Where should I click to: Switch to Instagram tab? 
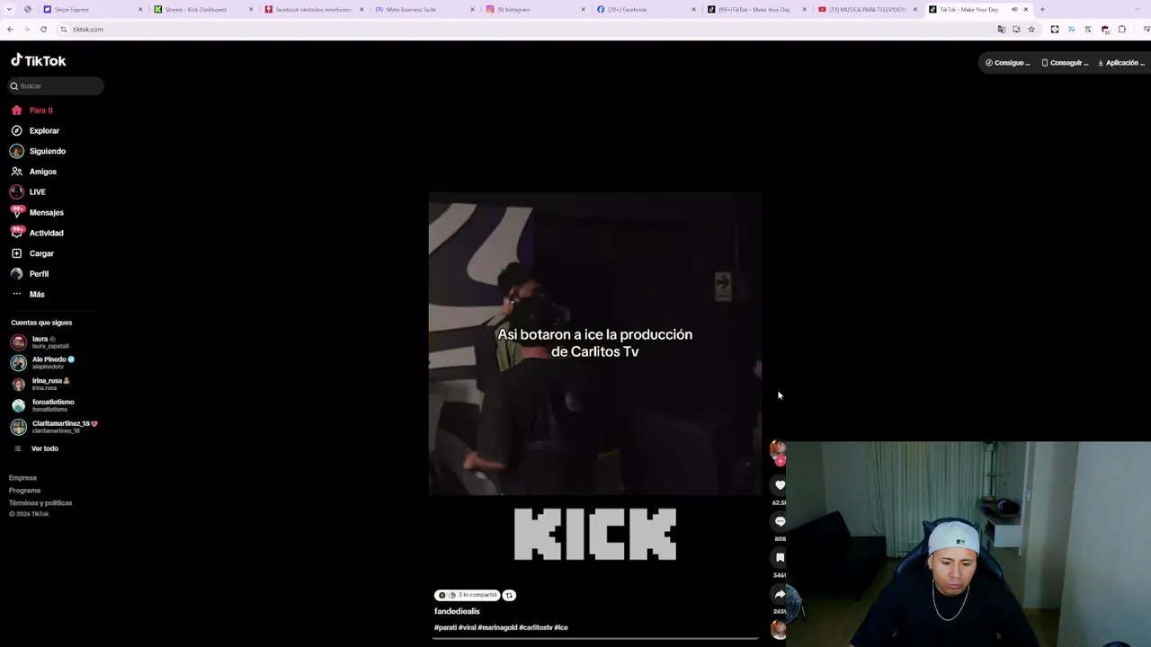pos(535,9)
